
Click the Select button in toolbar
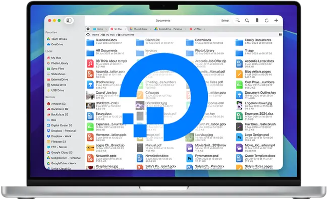click(x=225, y=21)
